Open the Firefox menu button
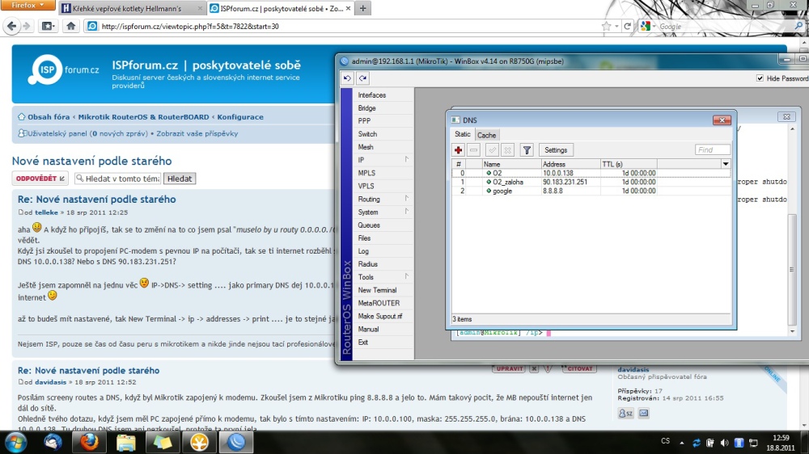Screen dimensions: 809x454 click(x=28, y=5)
